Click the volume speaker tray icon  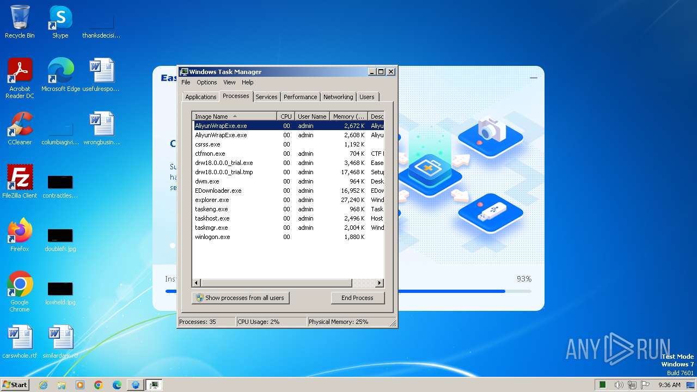click(x=619, y=385)
